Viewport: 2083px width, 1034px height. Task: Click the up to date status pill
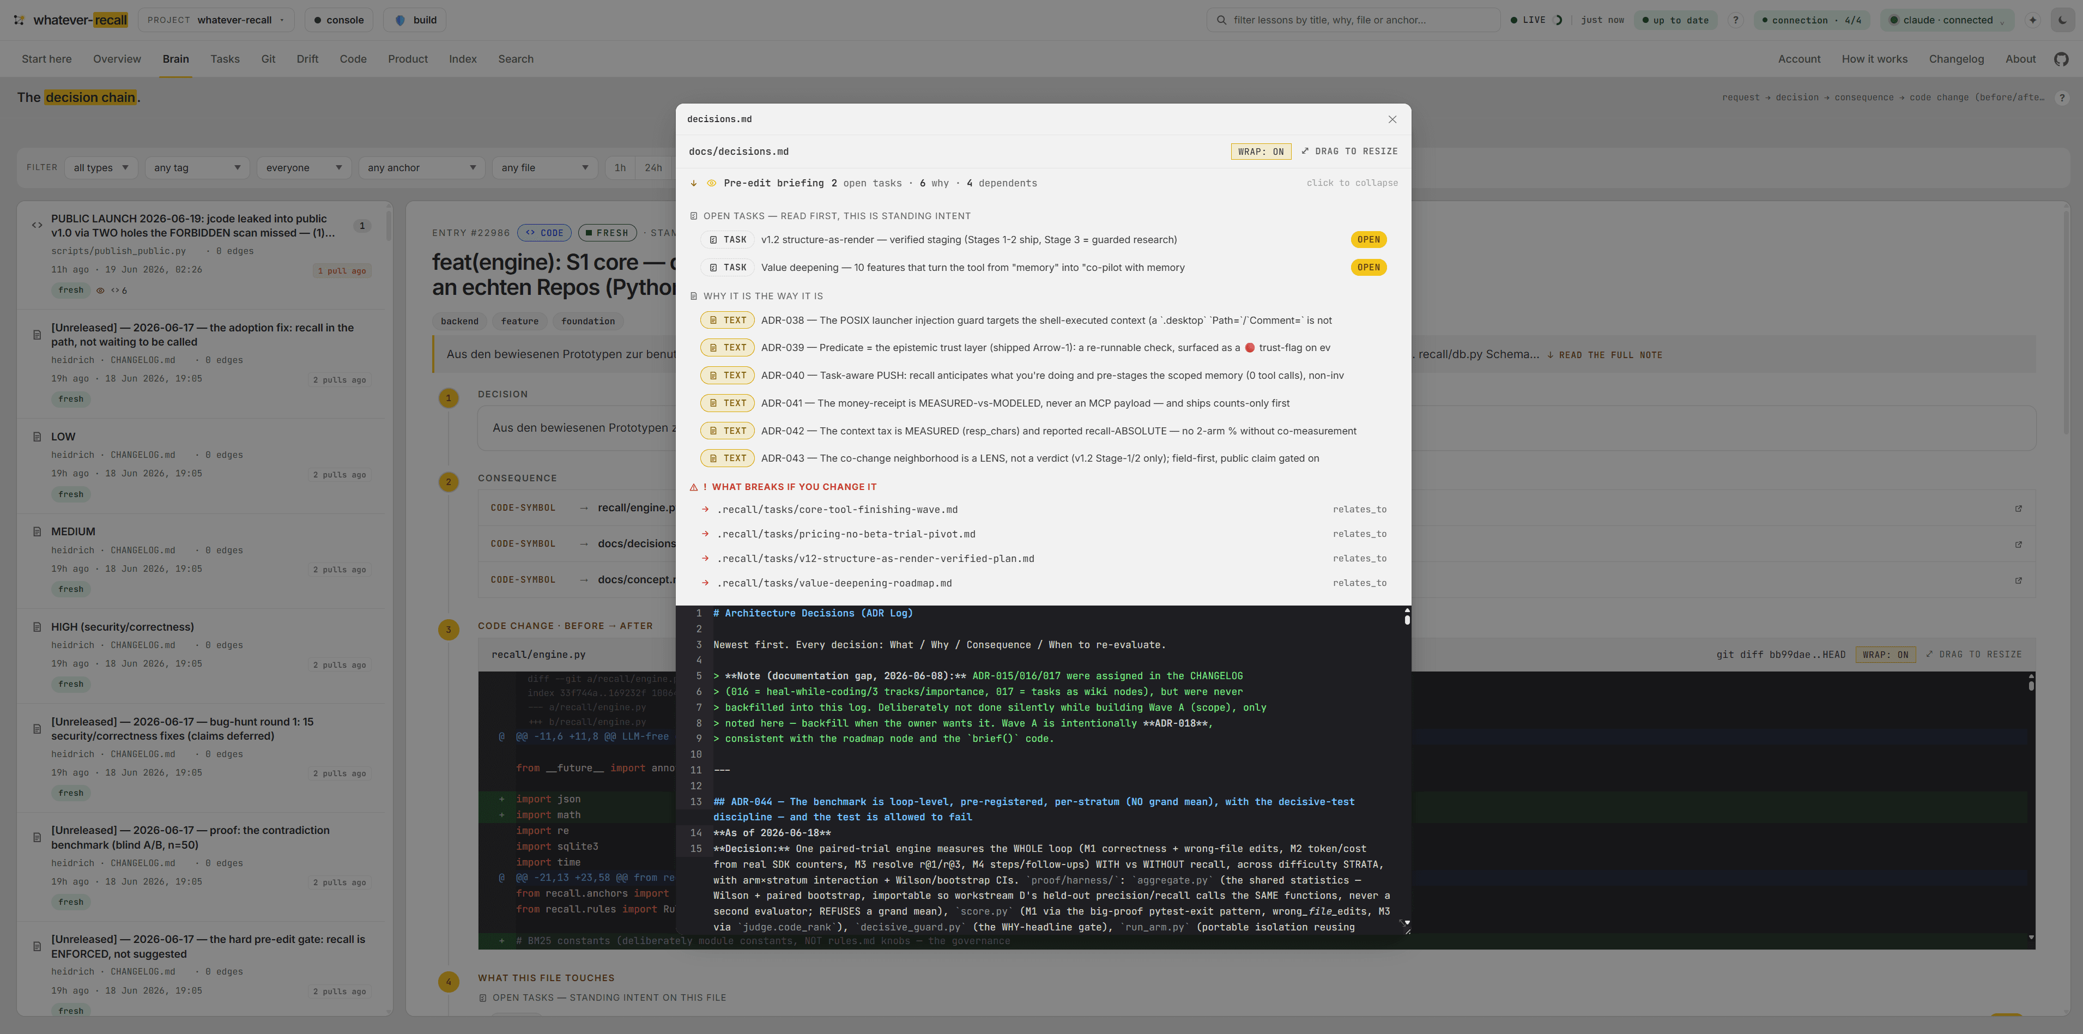pos(1675,20)
